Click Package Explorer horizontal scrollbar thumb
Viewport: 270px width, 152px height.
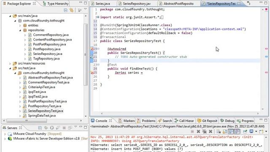click(27, 120)
